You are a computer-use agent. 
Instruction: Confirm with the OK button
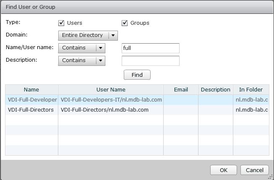pos(223,170)
